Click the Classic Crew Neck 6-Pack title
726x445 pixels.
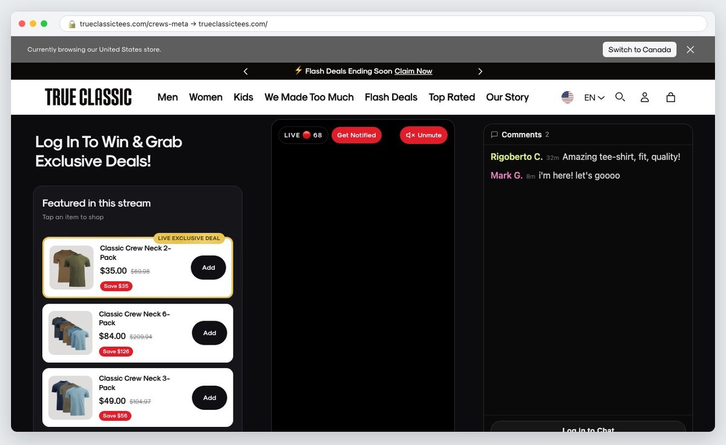[x=134, y=318]
